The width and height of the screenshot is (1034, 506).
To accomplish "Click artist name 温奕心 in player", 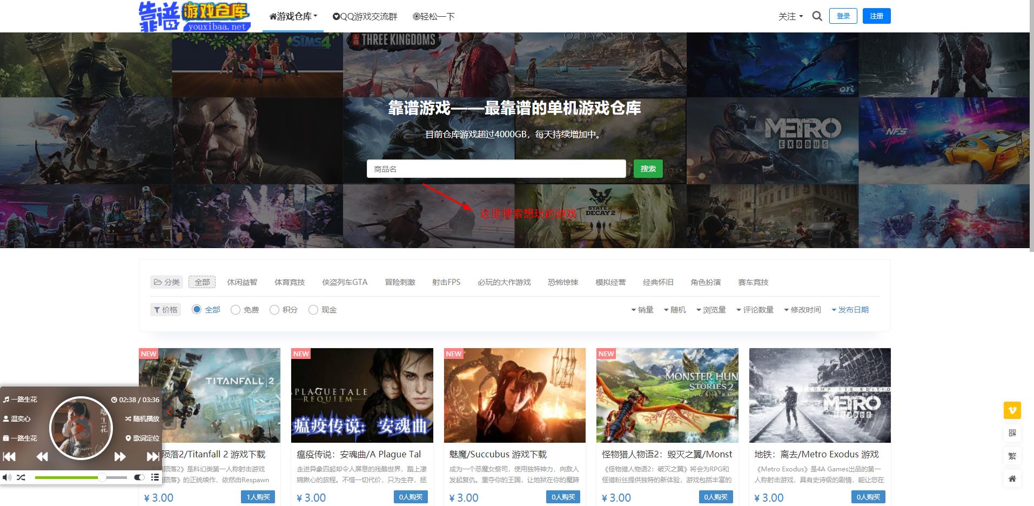I will [17, 418].
